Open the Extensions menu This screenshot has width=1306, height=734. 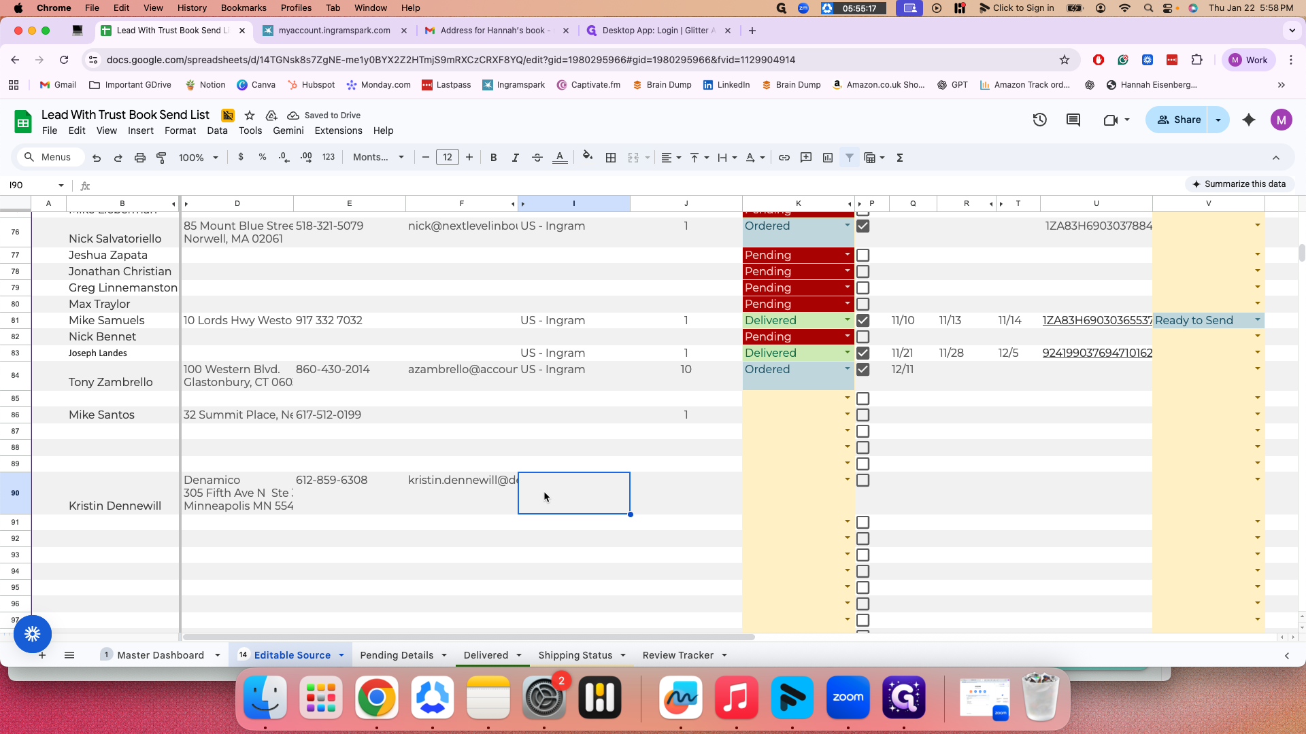[338, 130]
